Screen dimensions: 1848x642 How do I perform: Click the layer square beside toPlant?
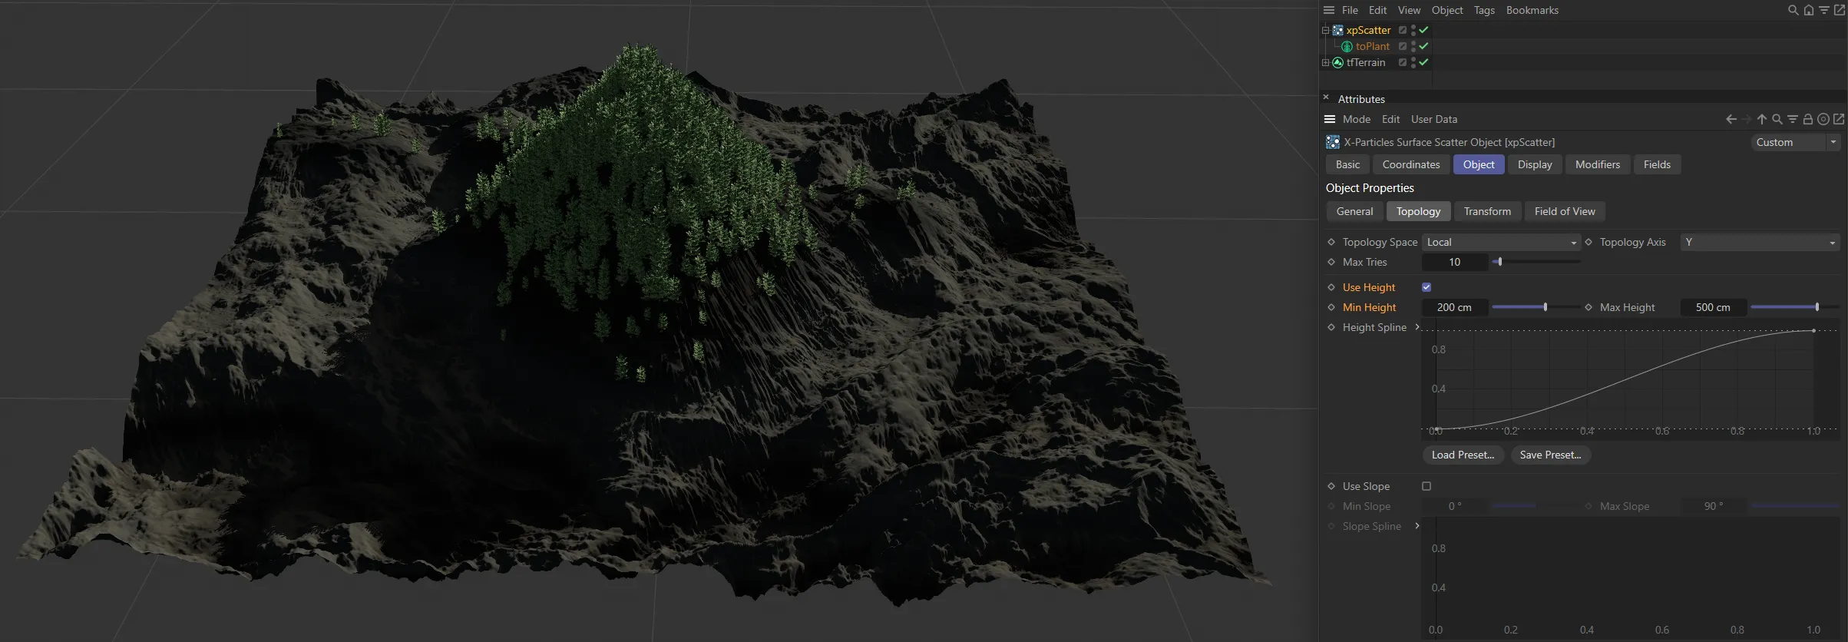(x=1403, y=46)
